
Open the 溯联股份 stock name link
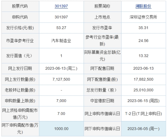[143, 6]
